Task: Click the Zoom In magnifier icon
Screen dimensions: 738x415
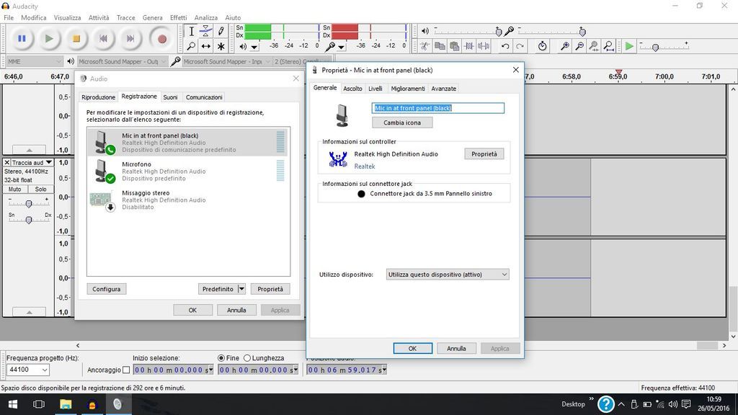Action: (564, 46)
